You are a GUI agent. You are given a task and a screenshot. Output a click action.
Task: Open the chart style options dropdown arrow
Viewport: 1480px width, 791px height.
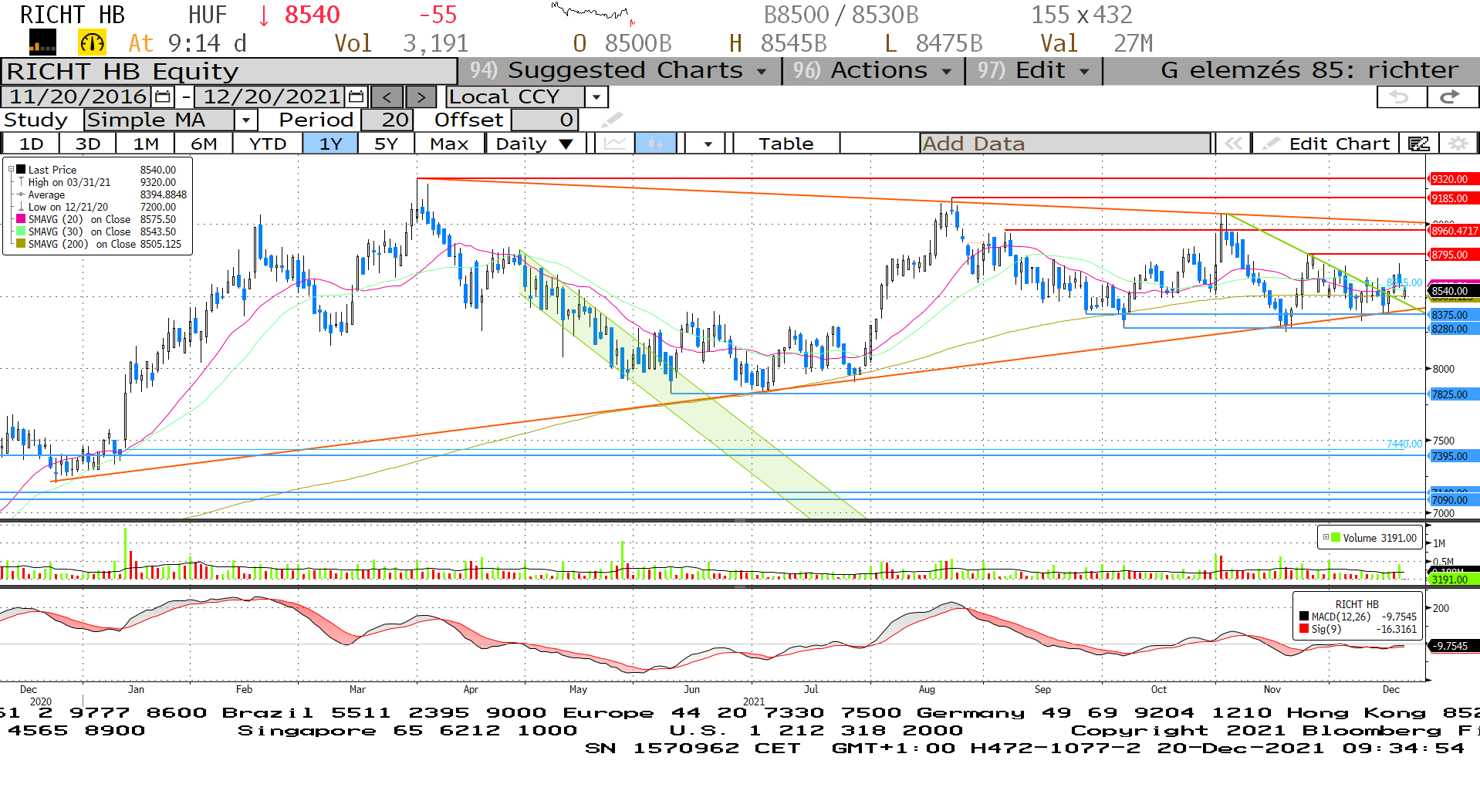pos(708,144)
